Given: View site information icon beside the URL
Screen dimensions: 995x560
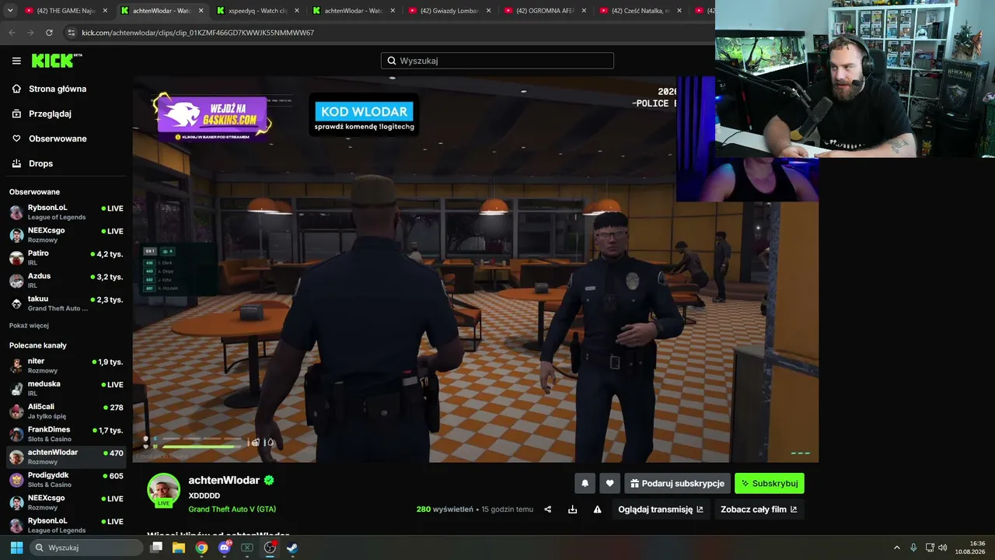Looking at the screenshot, I should (72, 33).
